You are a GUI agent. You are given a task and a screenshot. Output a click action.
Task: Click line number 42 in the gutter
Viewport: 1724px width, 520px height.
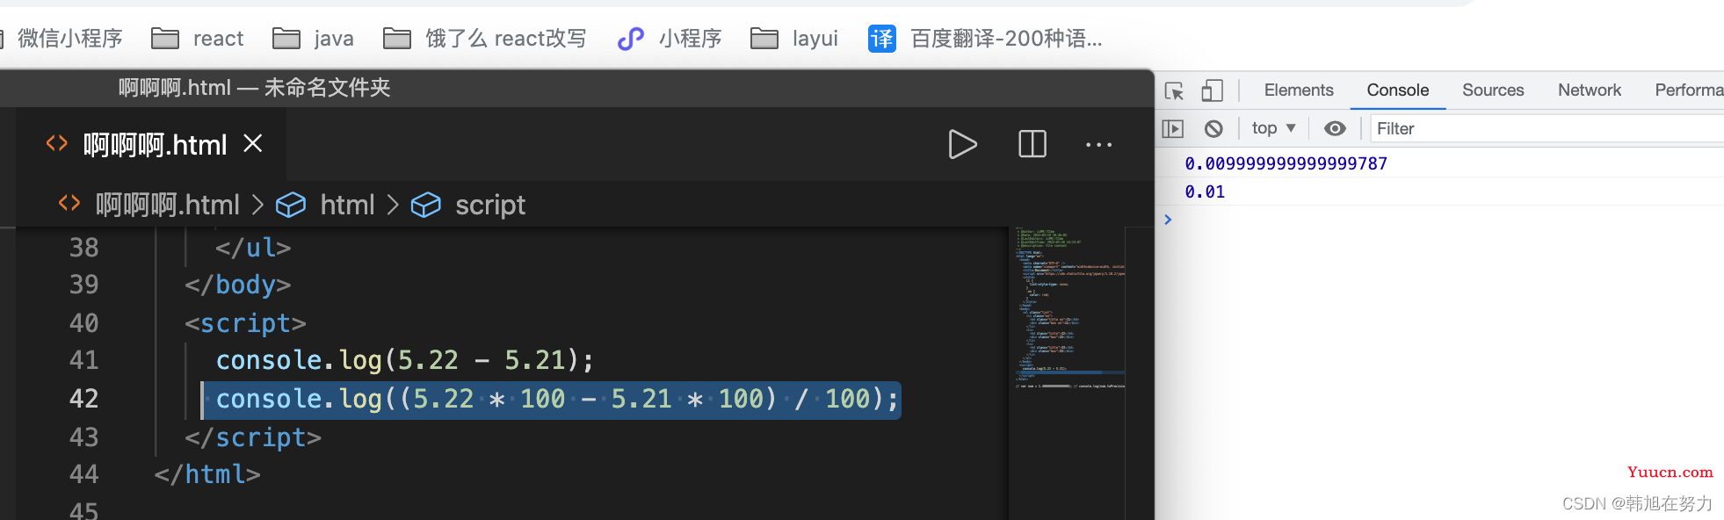84,399
